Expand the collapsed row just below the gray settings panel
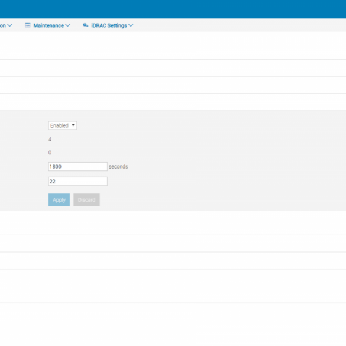Image resolution: width=346 pixels, height=346 pixels. pos(173,223)
